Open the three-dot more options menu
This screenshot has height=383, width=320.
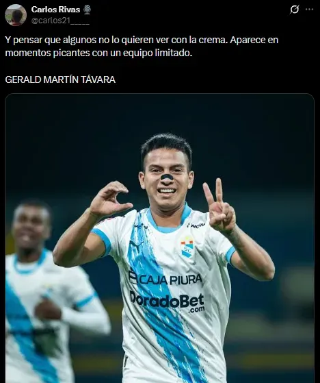(309, 10)
